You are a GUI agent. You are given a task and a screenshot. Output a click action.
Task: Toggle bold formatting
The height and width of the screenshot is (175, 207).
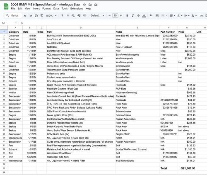click(x=127, y=16)
